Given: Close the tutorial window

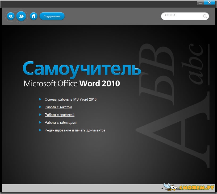Looking at the screenshot, I should [209, 2].
